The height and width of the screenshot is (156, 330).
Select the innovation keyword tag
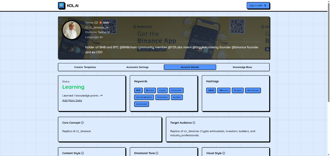coord(163,97)
